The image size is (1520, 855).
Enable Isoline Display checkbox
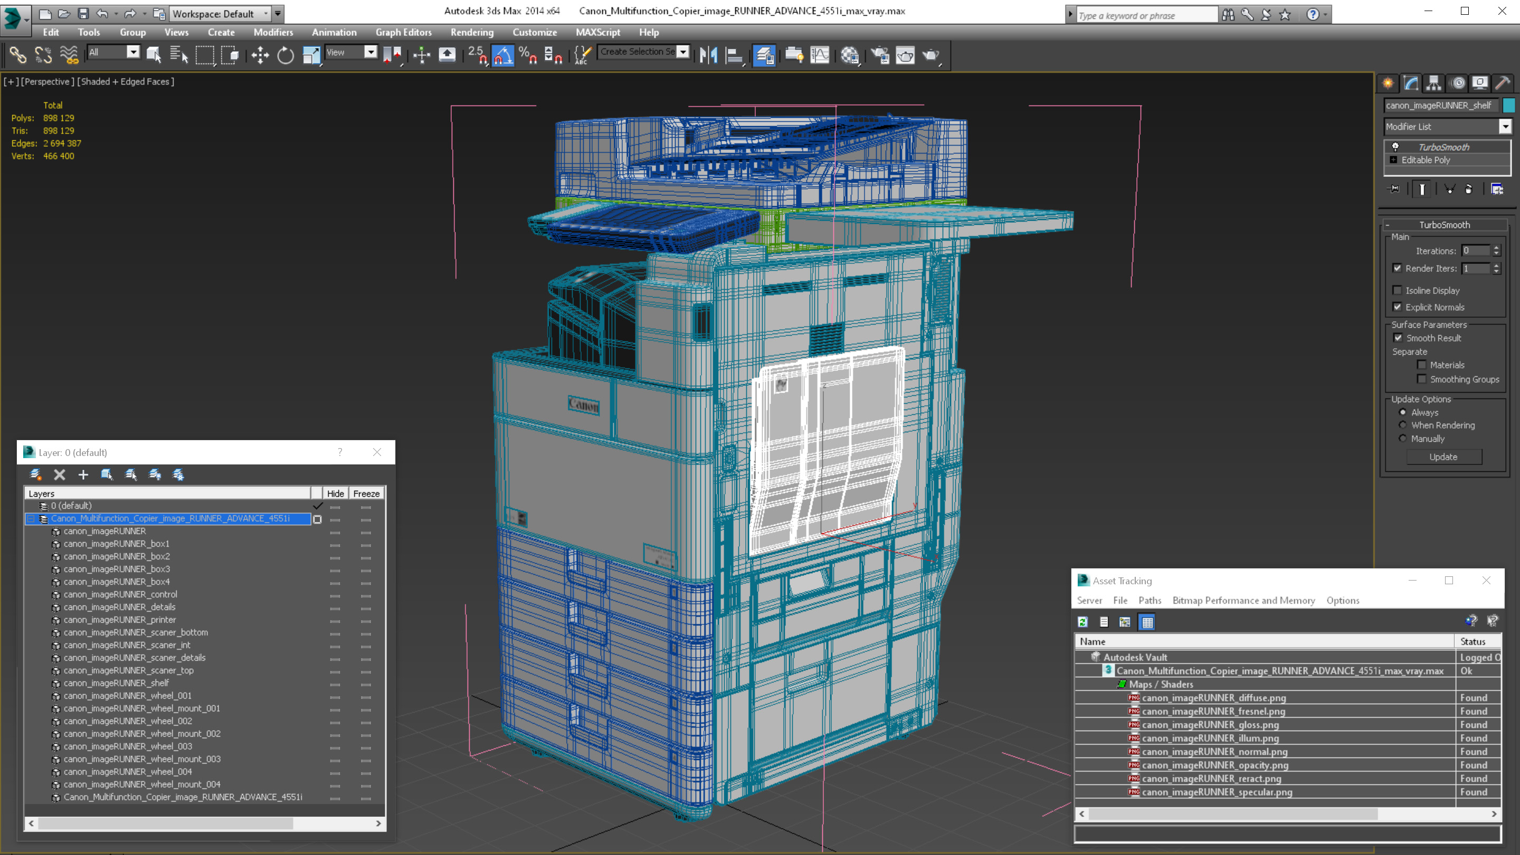[1397, 290]
